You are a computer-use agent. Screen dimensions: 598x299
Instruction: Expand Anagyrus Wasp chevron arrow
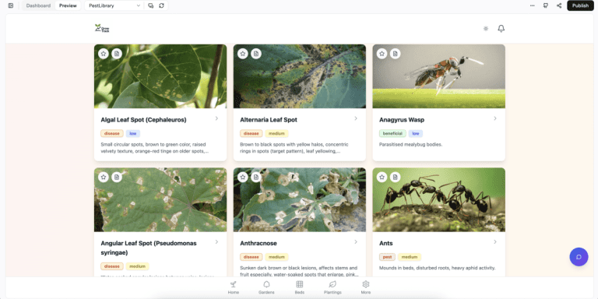tap(495, 118)
